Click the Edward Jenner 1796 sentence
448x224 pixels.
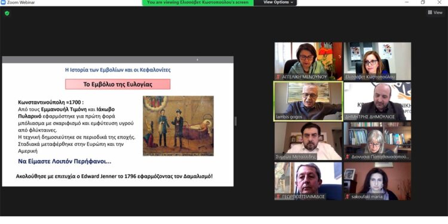click(x=114, y=176)
